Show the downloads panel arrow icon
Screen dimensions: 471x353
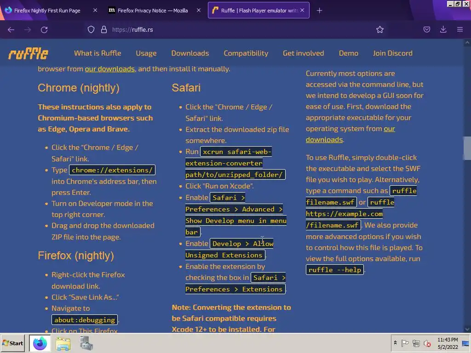tap(443, 29)
